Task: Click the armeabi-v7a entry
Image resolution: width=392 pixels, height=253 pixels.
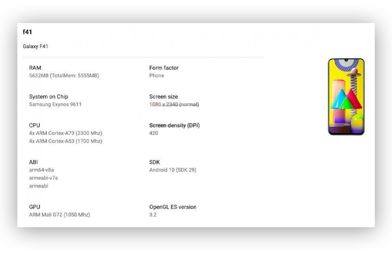Action: click(x=44, y=178)
